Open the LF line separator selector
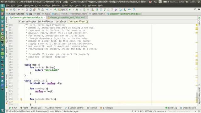Image resolution: width=201 pixels, height=113 pixels. tap(142, 111)
